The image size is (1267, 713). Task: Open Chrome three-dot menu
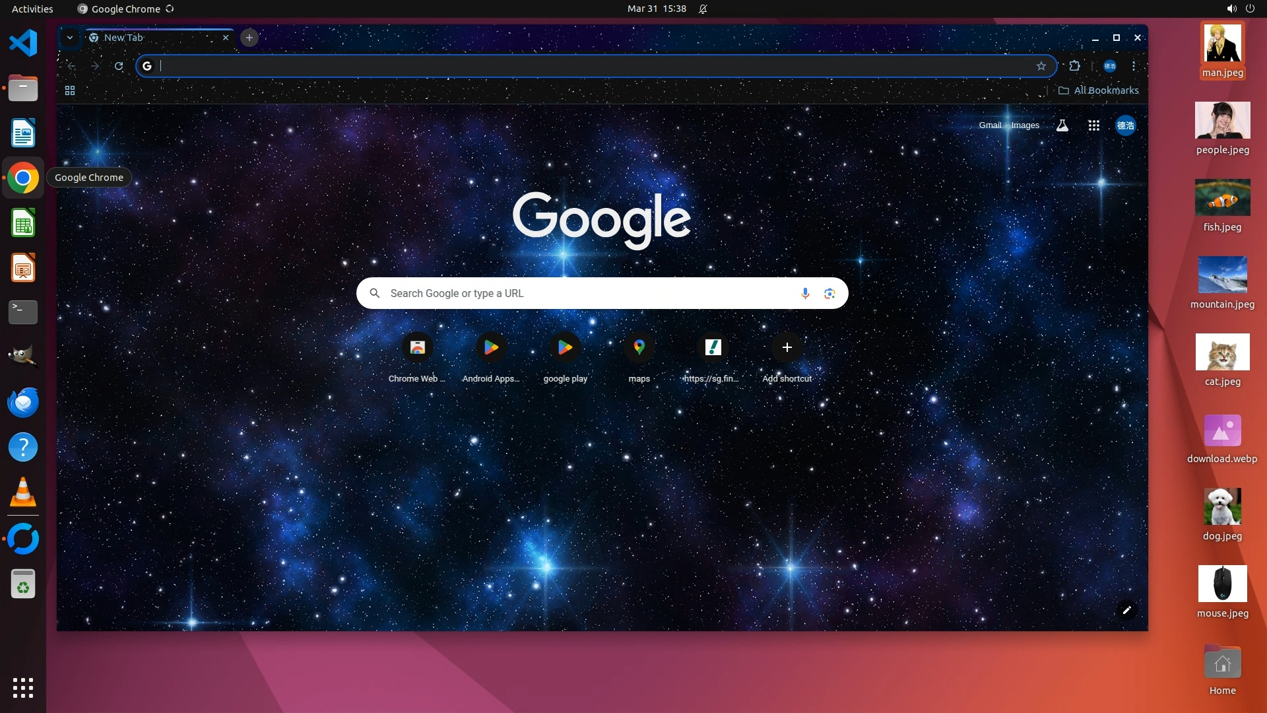(1134, 66)
